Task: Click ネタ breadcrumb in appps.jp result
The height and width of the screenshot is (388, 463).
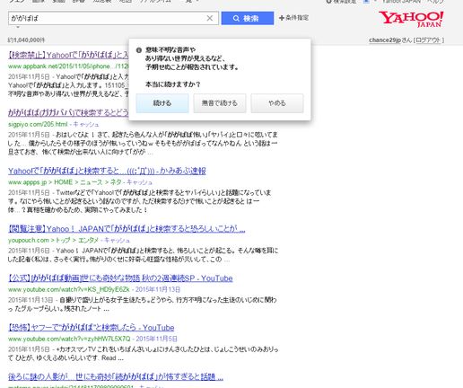Action: 116,182
